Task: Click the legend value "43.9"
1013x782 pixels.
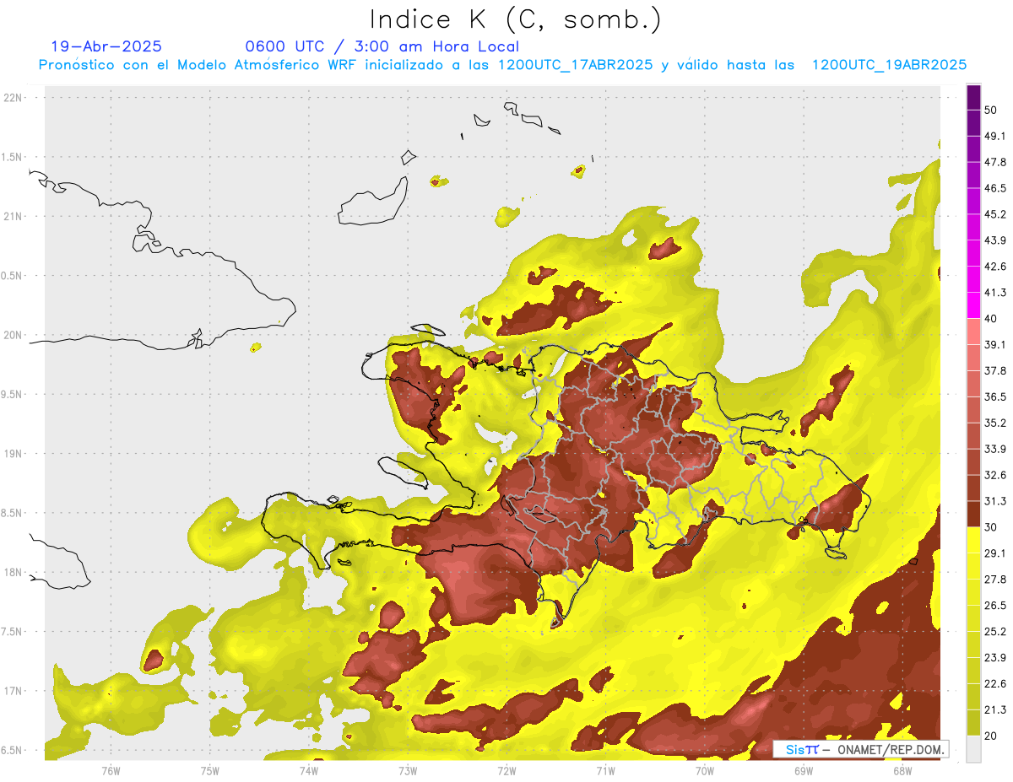Action: [x=995, y=240]
